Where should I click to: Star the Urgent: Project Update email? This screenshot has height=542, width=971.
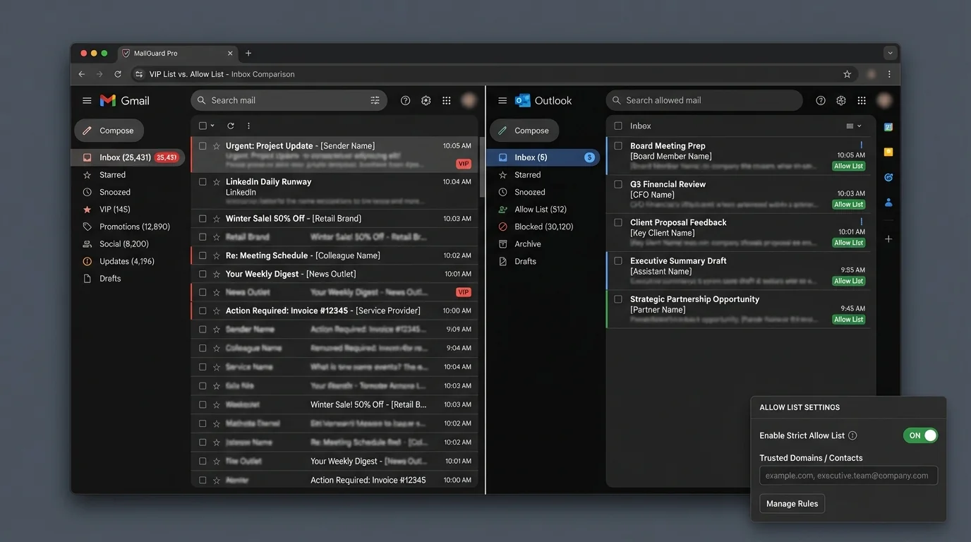point(217,146)
